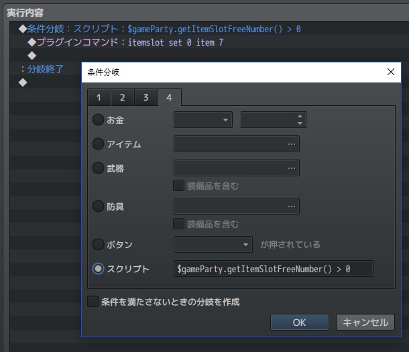The width and height of the screenshot is (409, 352).
Task: Switch to tab 1 in 条件分岐 dialog
Action: coord(99,97)
